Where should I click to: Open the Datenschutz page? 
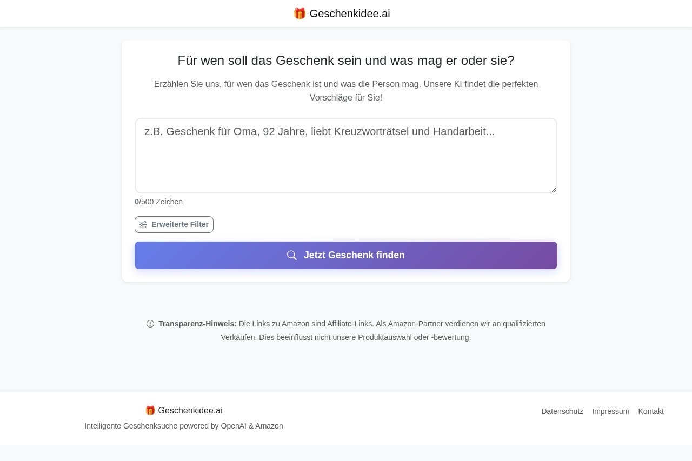tap(562, 411)
